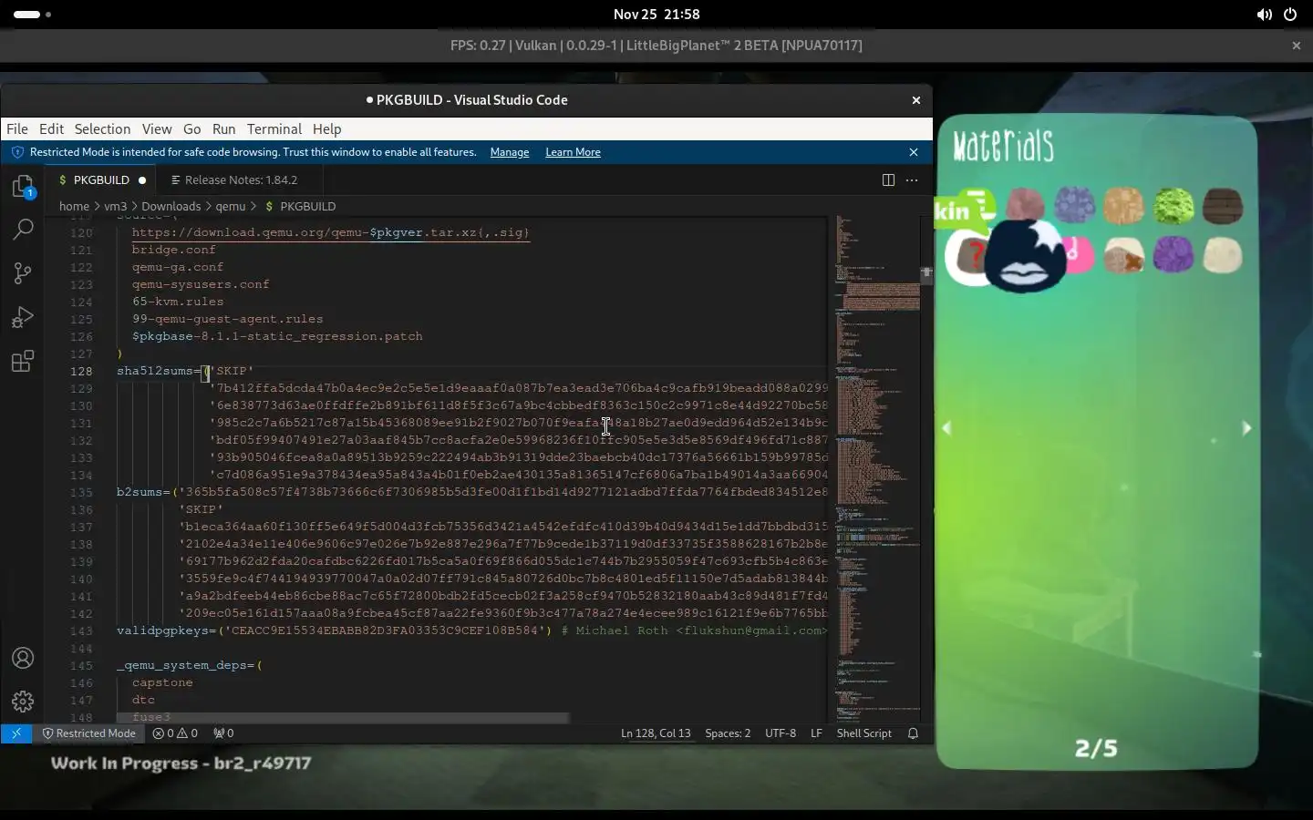
Task: Open the clock showing Nov 25 21:58
Action: (656, 15)
